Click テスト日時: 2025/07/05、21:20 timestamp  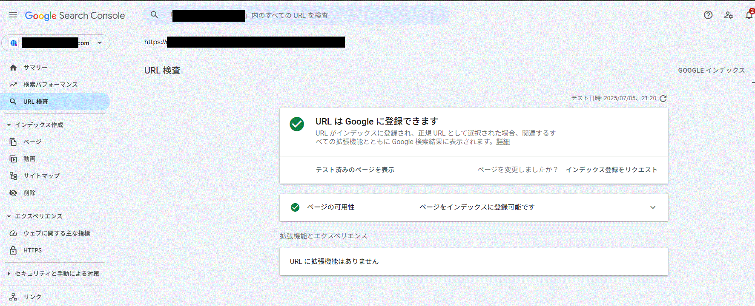click(614, 99)
